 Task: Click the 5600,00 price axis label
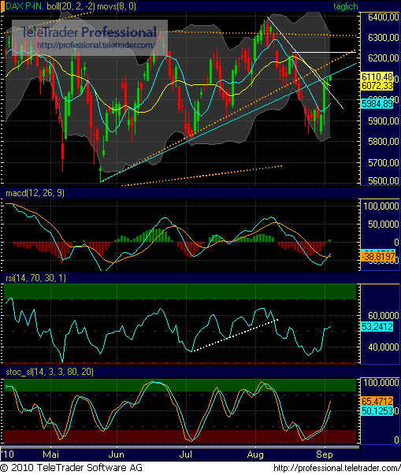point(383,181)
